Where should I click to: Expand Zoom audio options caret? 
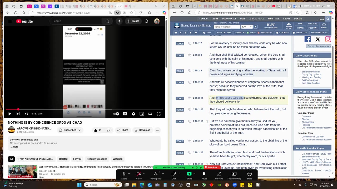(x=129, y=174)
